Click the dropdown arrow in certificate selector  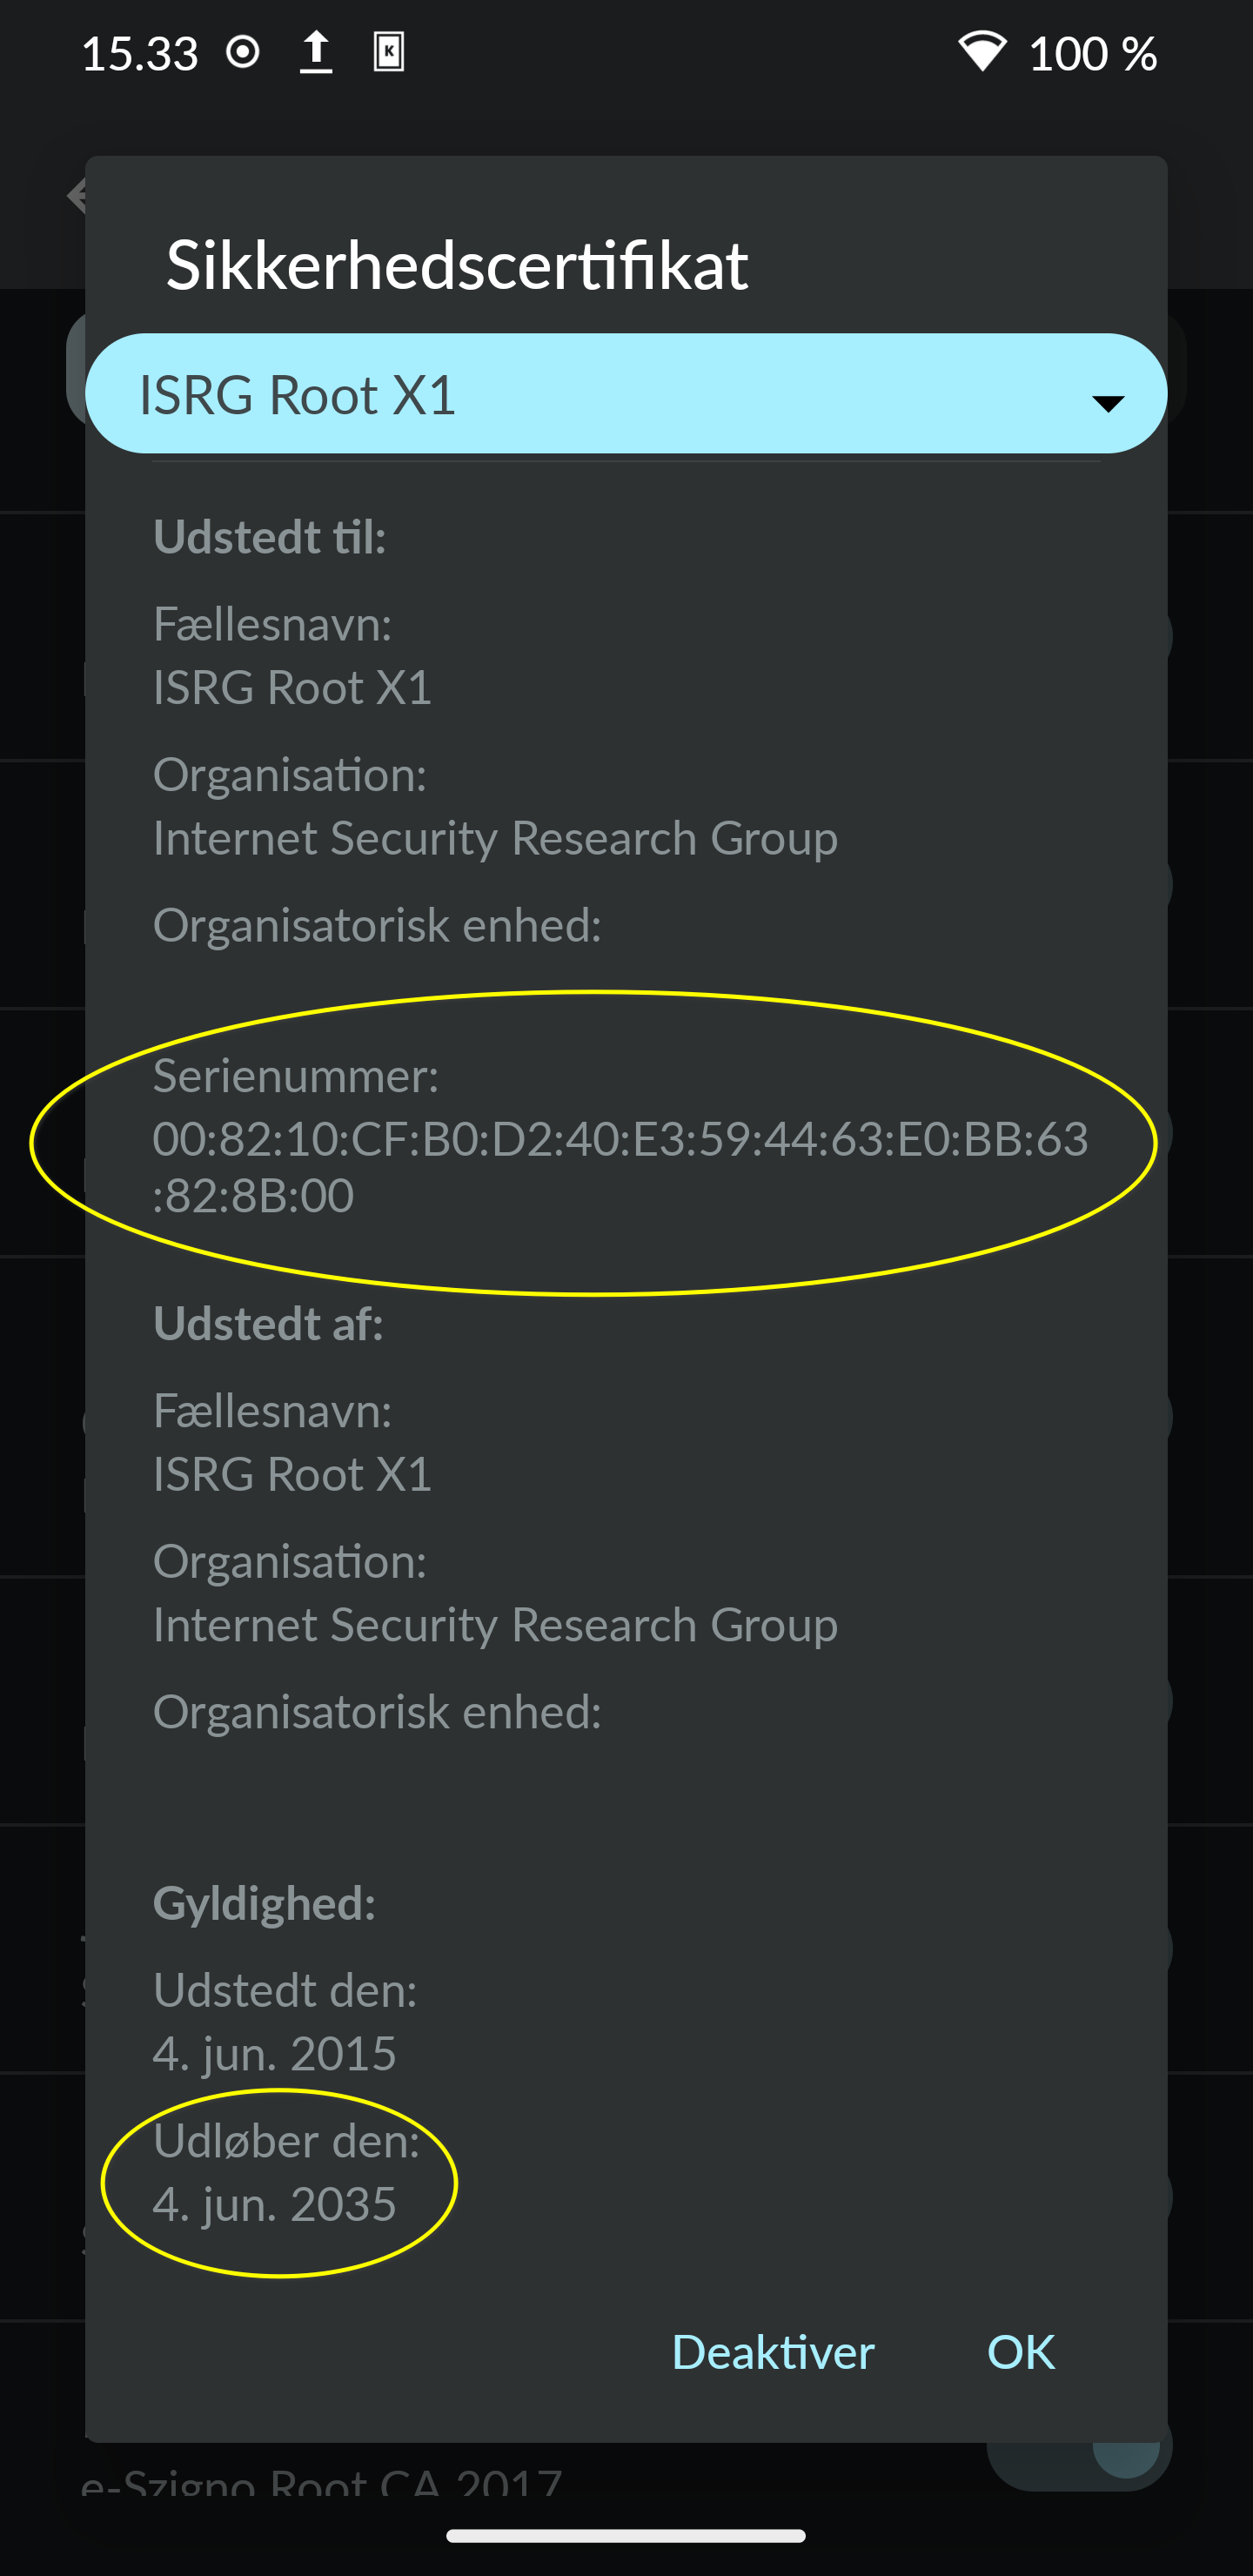tap(1107, 403)
